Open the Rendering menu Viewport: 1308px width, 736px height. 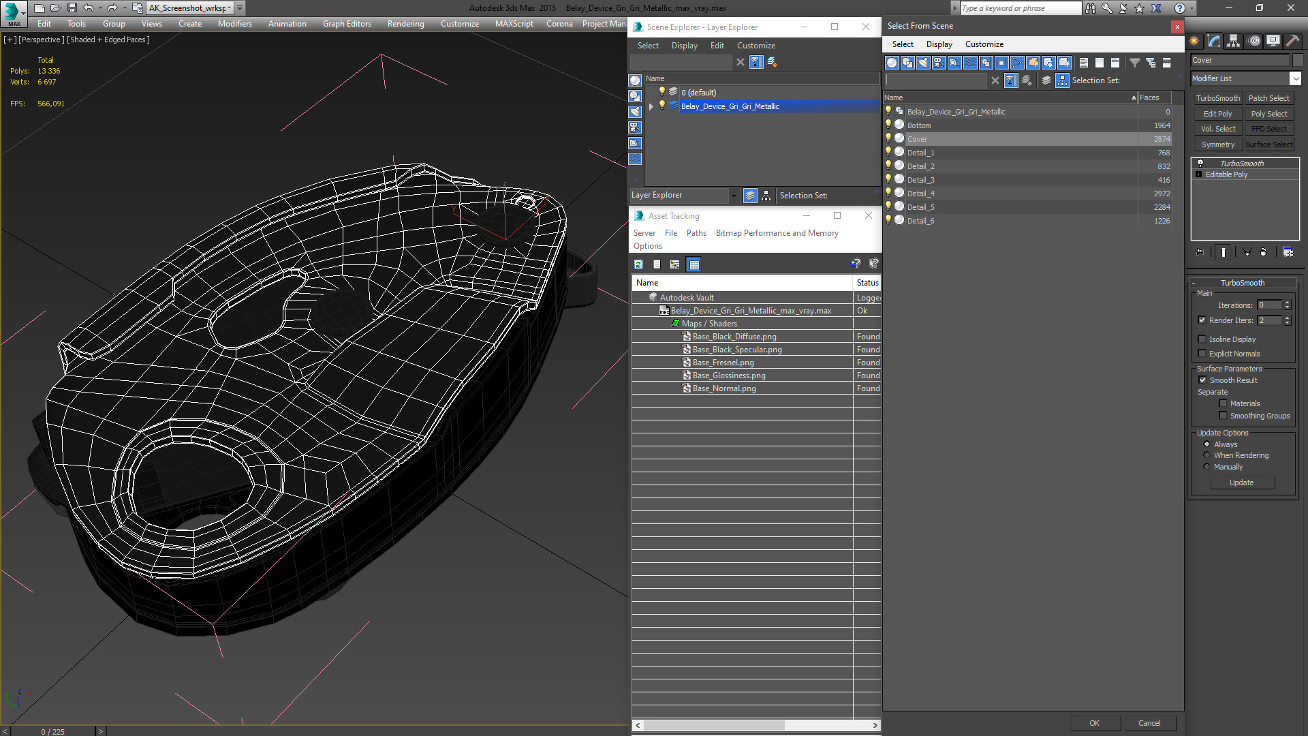[x=405, y=24]
